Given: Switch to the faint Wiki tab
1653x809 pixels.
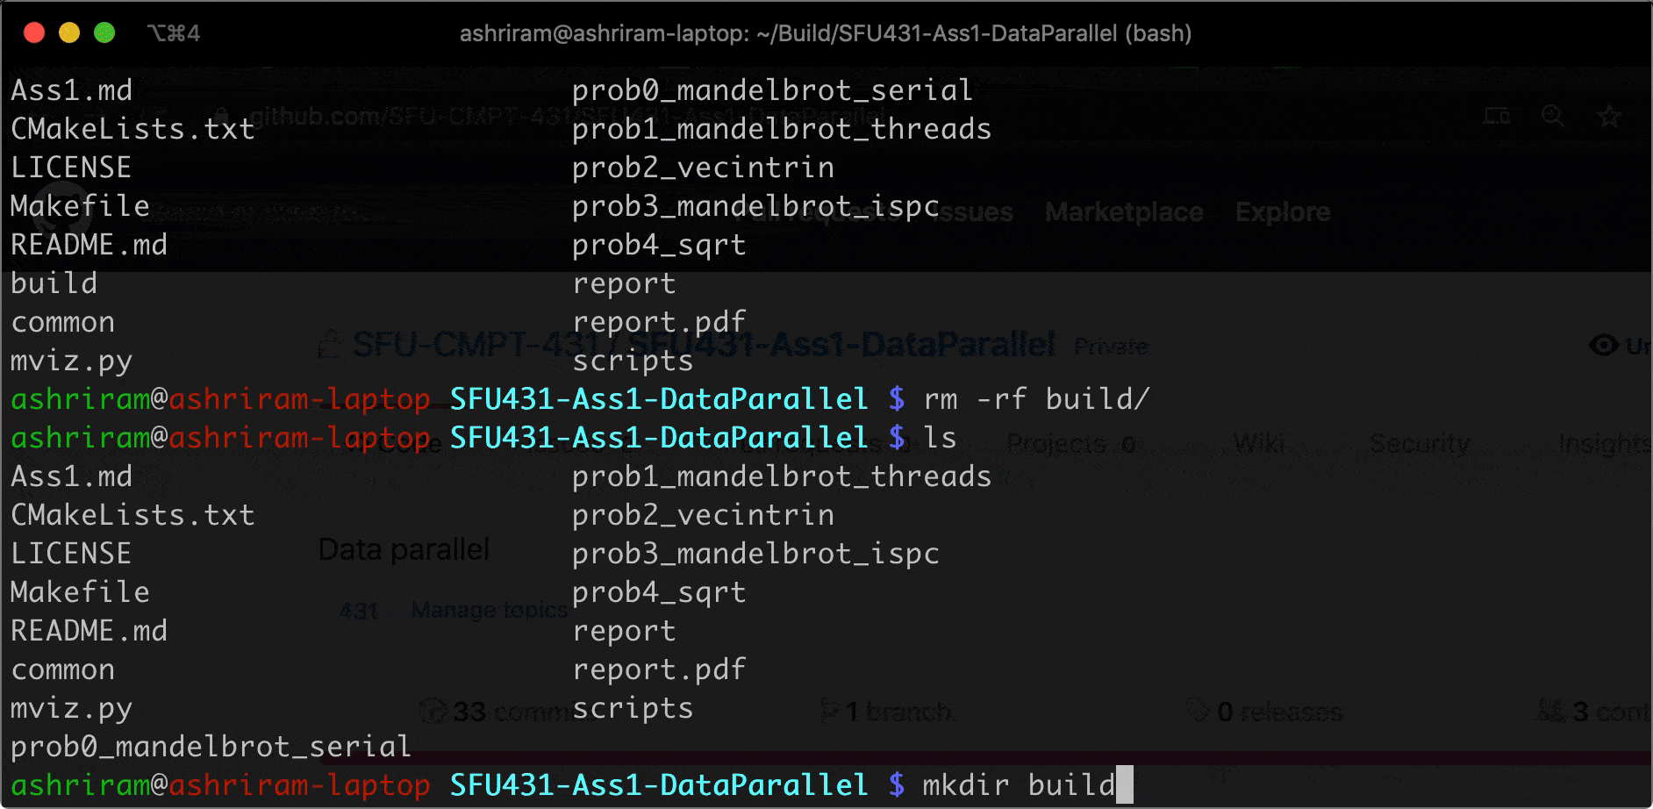Looking at the screenshot, I should point(1259,444).
